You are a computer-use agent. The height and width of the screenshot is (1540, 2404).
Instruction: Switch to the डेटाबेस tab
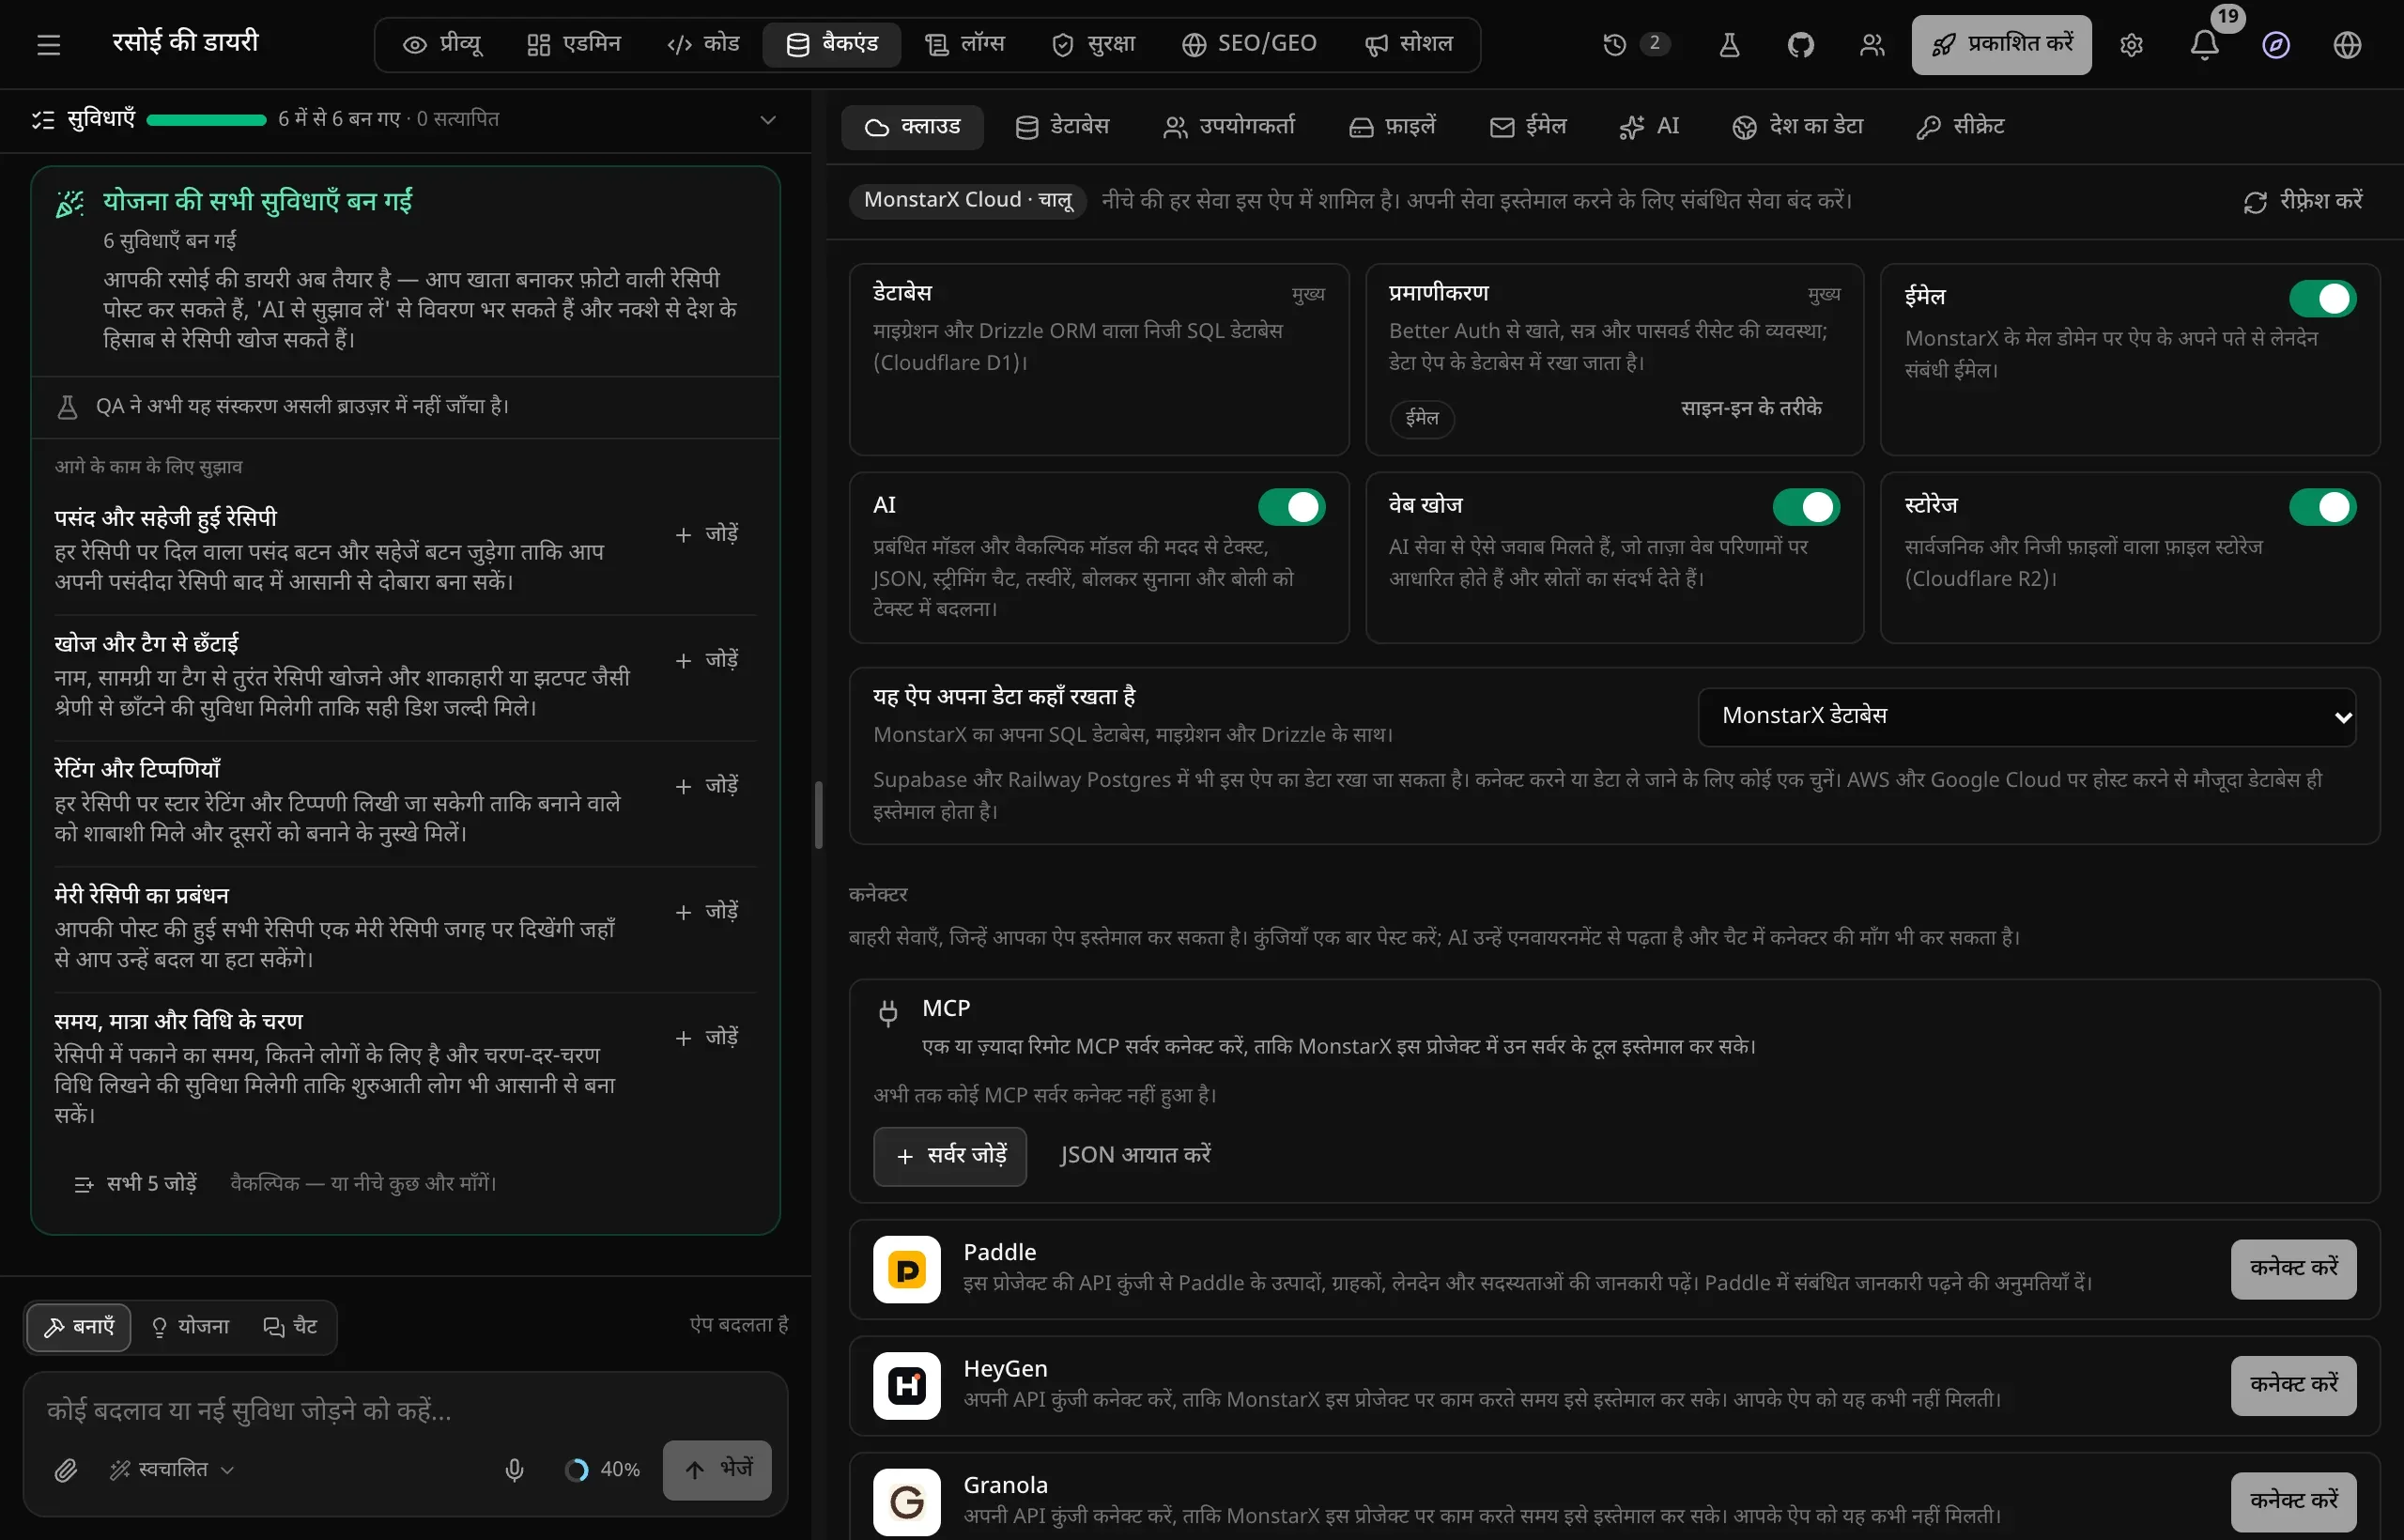tap(1063, 126)
